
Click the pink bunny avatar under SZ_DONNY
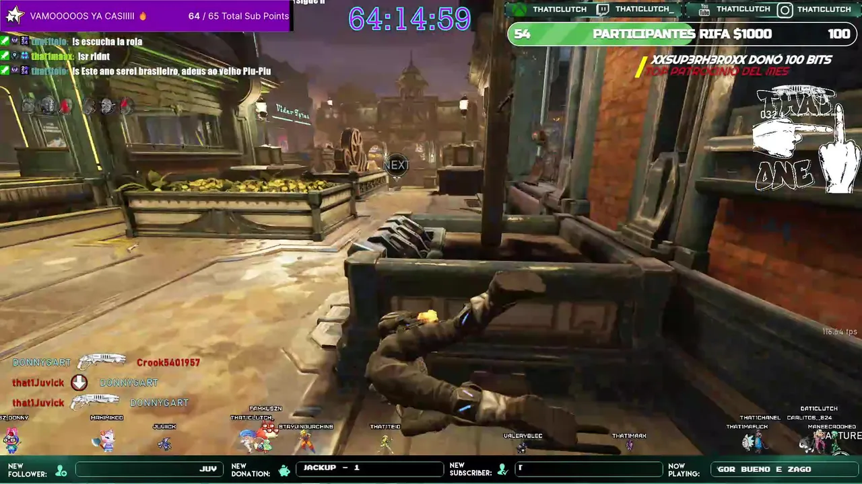pos(11,440)
